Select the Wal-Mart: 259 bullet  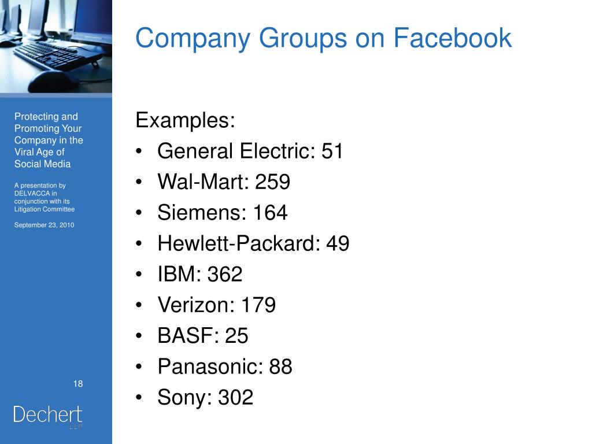(x=224, y=182)
